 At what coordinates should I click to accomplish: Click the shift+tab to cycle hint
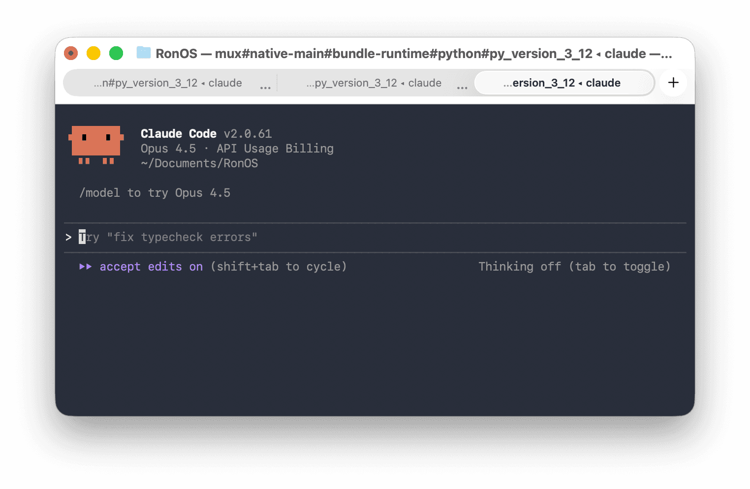point(279,267)
